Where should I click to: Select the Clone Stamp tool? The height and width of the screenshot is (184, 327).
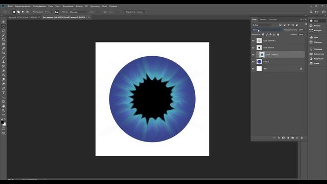4,62
